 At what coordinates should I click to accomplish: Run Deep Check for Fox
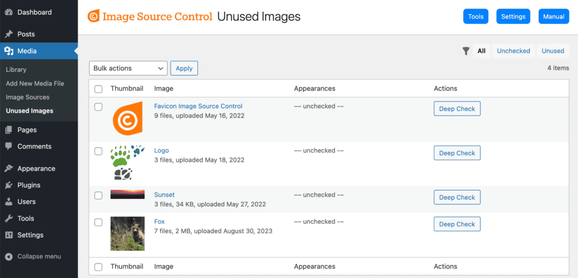point(457,224)
